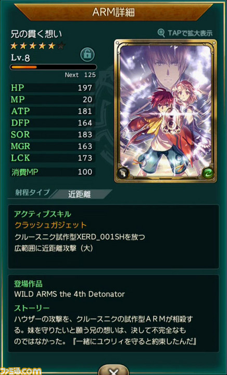
Task: Select the 射程タイプ label tab
Action: 32,193
